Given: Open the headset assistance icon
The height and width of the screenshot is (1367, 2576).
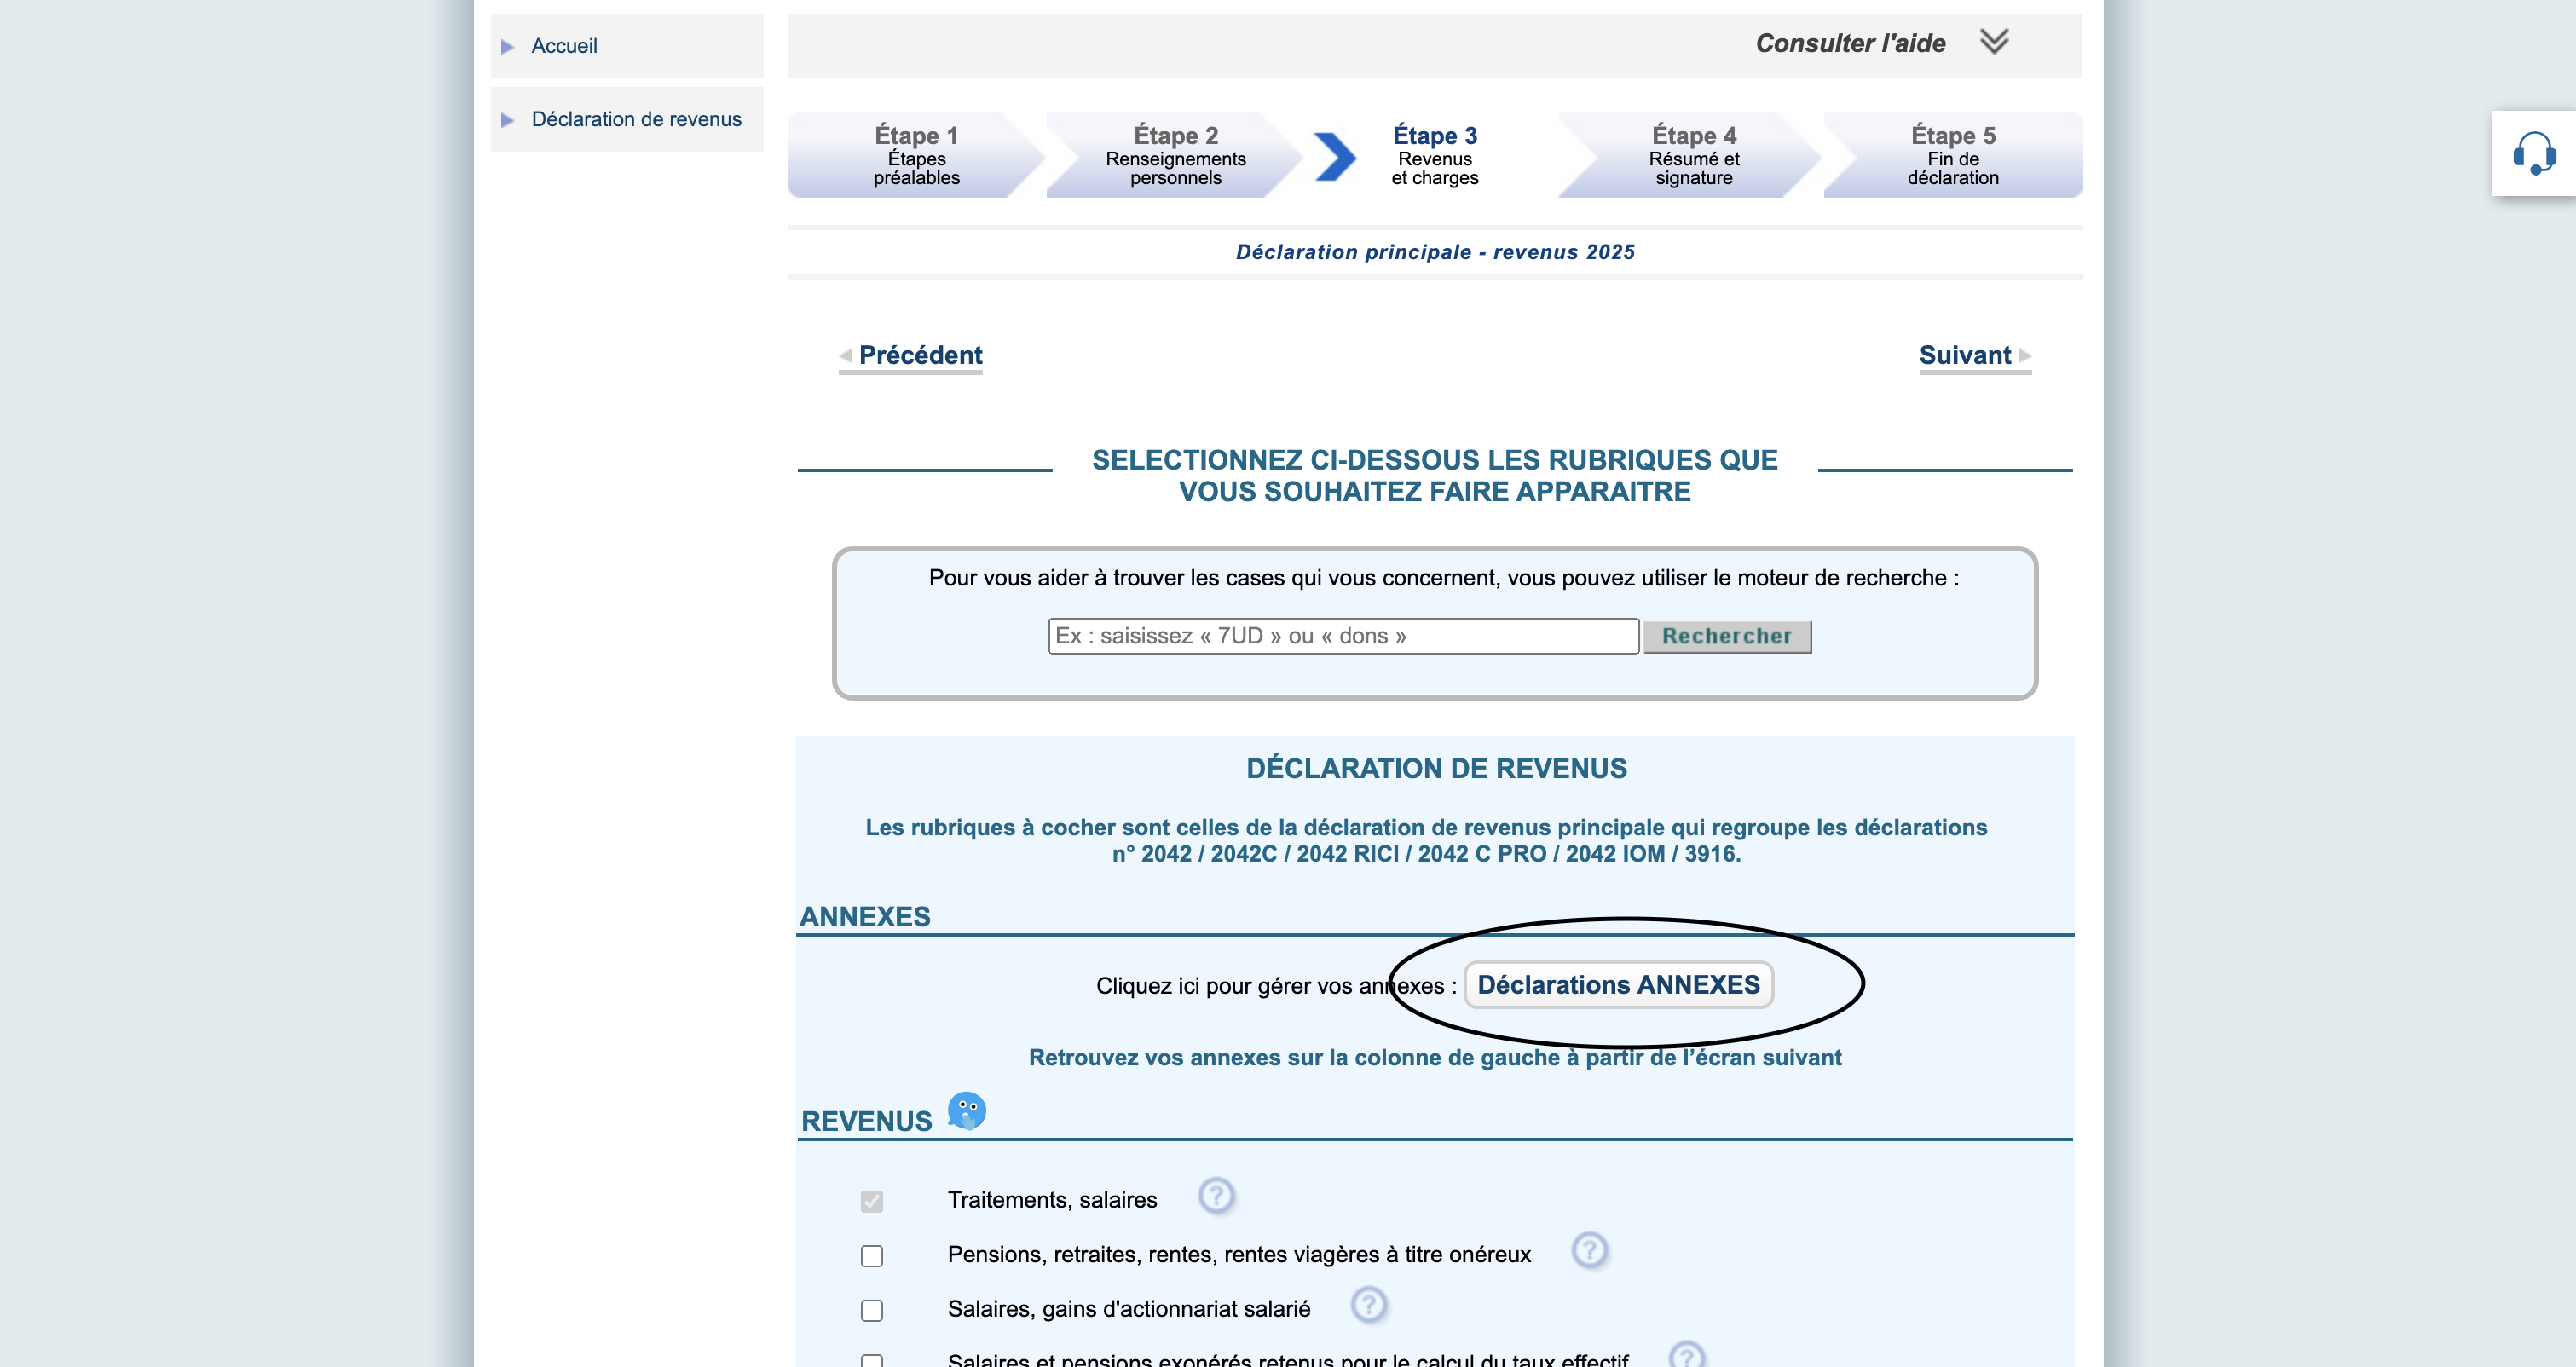Looking at the screenshot, I should point(2534,153).
